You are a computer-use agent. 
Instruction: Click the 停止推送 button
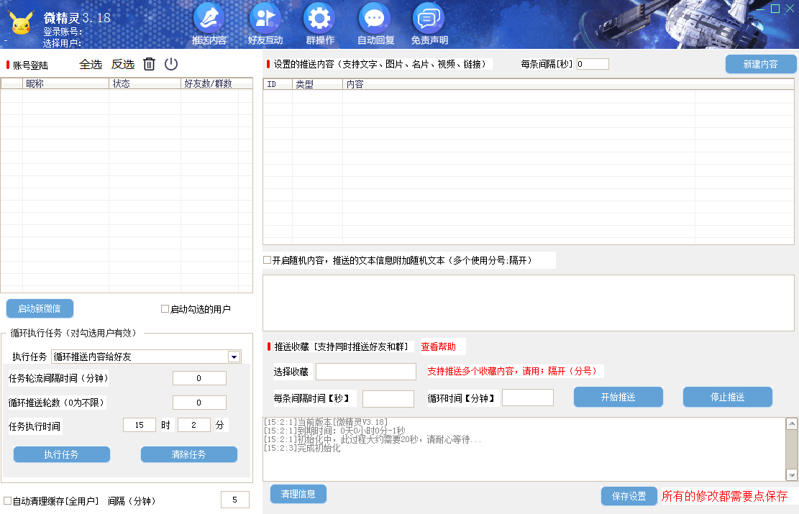728,397
